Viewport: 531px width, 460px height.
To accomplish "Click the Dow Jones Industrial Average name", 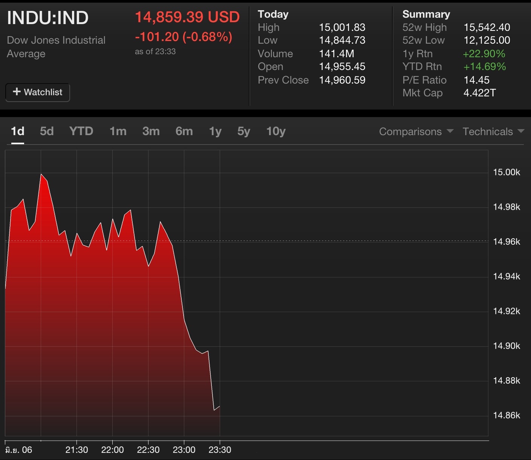I will 56,47.
